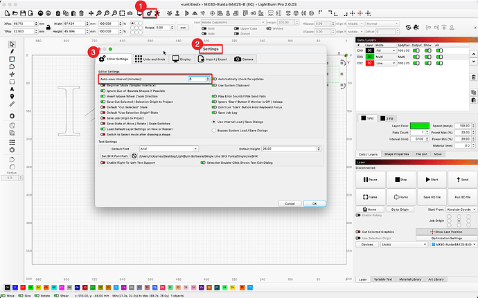The width and height of the screenshot is (478, 298).
Task: Open Settings via the gear toolbar icon
Action: pos(149,13)
